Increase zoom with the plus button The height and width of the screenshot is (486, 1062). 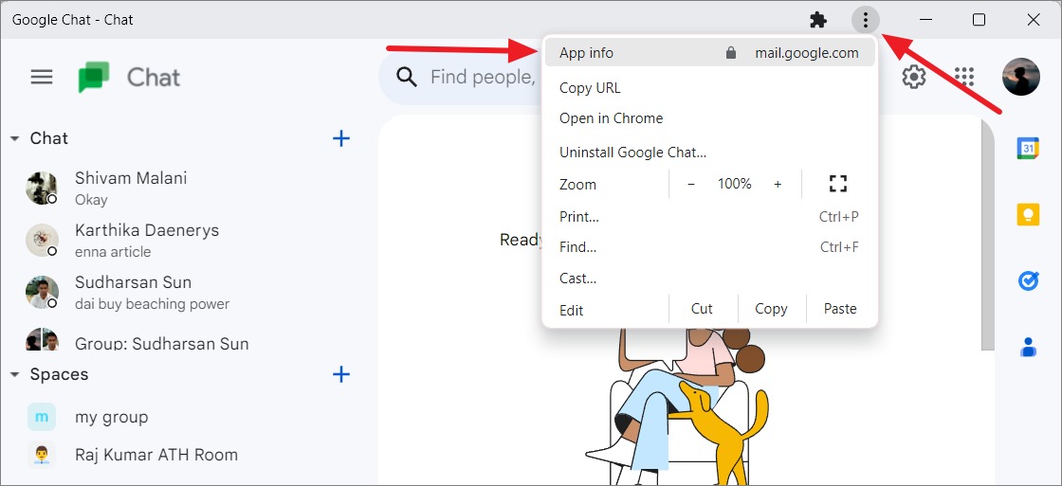778,184
